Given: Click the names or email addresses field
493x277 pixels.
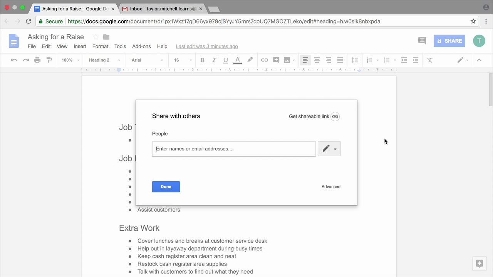Looking at the screenshot, I should [x=234, y=149].
